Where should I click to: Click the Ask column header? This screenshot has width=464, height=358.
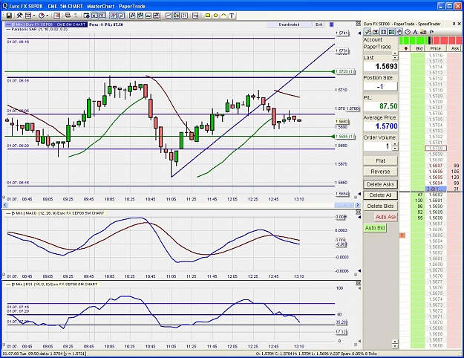(x=454, y=48)
